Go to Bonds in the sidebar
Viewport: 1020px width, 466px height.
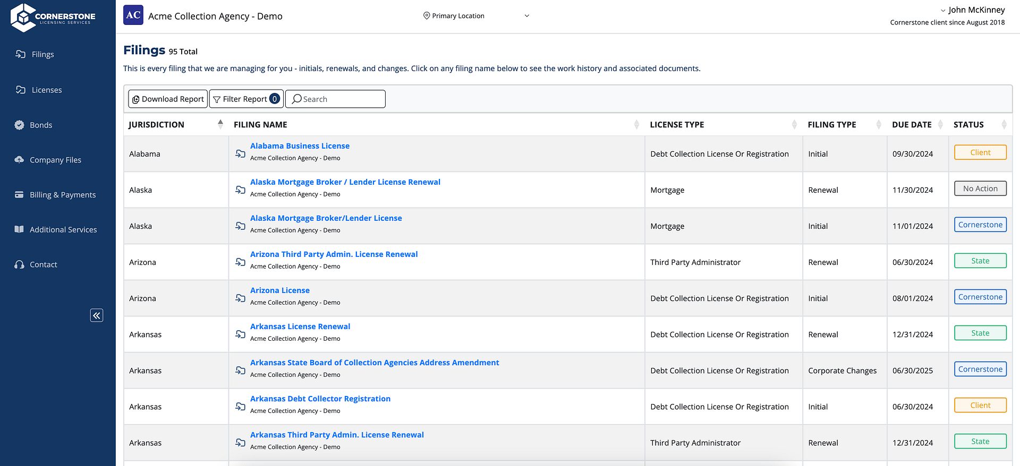pyautogui.click(x=33, y=125)
